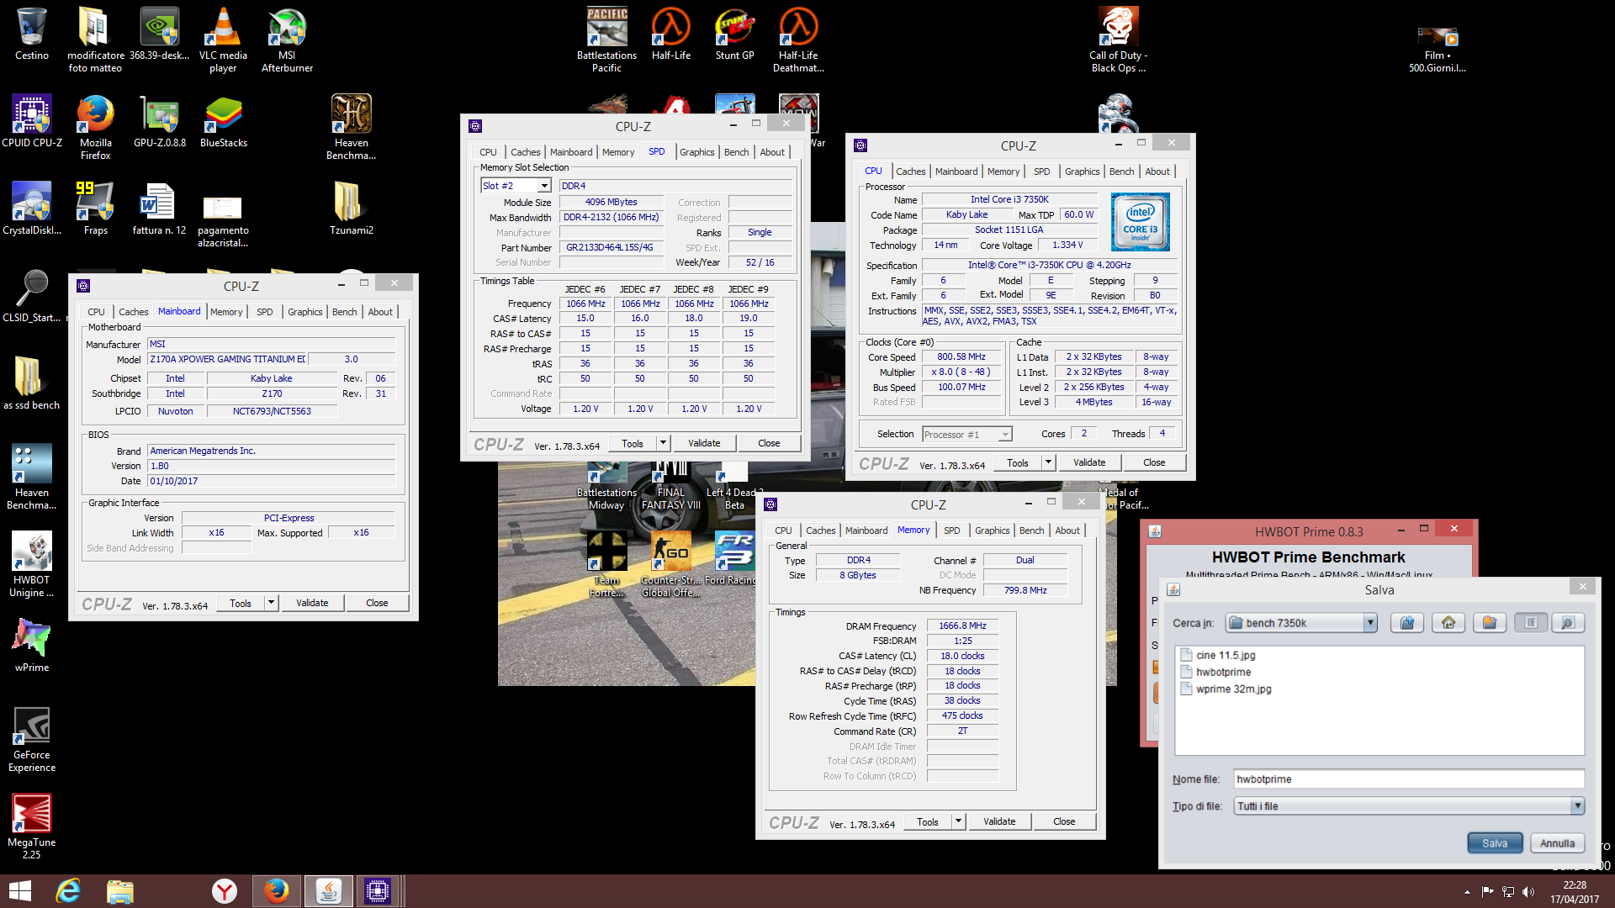Open Mainboard tab in SPD CPU-Z window
Viewport: 1615px width, 908px height.
click(x=571, y=152)
